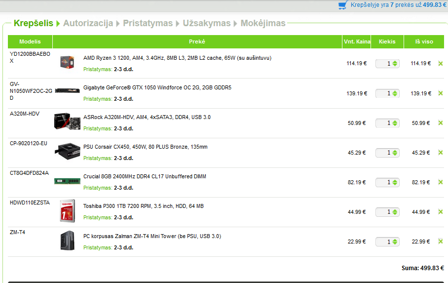
Task: Click the cart summary 'Krepšelyje yra 7 prekės' link
Action: [x=398, y=5]
